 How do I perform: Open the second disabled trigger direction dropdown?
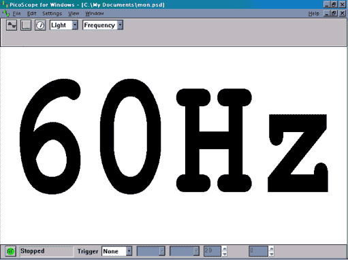(196, 251)
